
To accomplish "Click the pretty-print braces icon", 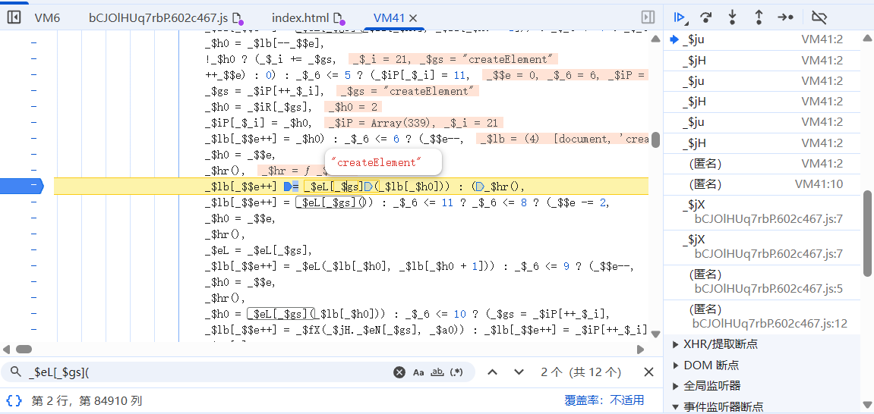I will coord(14,400).
